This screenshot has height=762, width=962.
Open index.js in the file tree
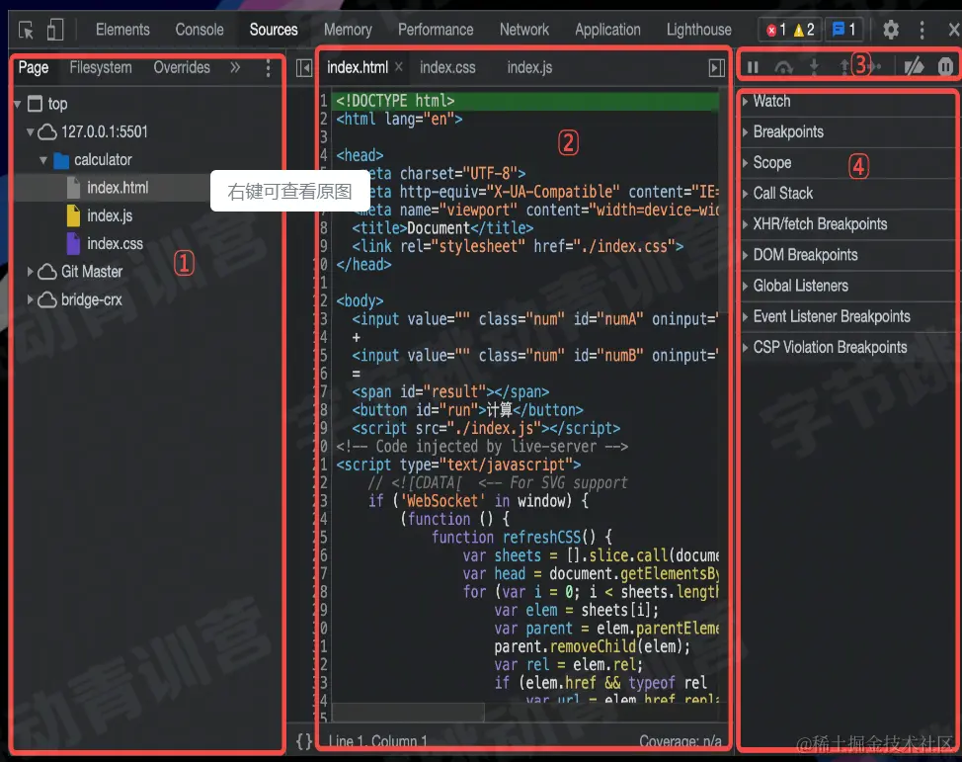[x=110, y=215]
